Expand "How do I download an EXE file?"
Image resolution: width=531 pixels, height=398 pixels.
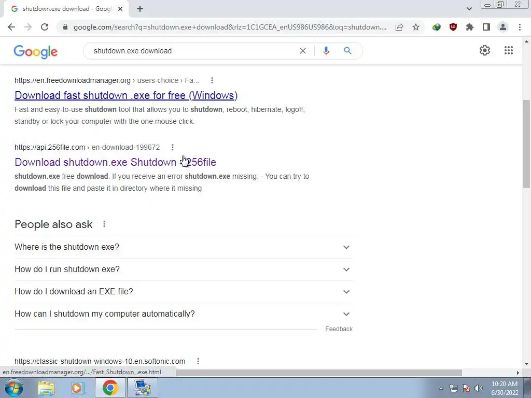point(184,292)
